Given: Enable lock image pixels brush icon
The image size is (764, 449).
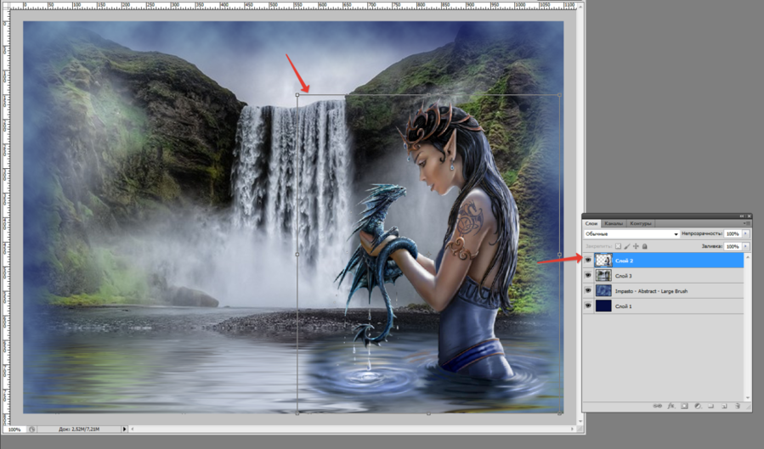Looking at the screenshot, I should [x=627, y=247].
